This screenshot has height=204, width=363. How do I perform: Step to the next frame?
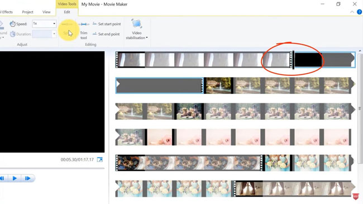pyautogui.click(x=28, y=178)
